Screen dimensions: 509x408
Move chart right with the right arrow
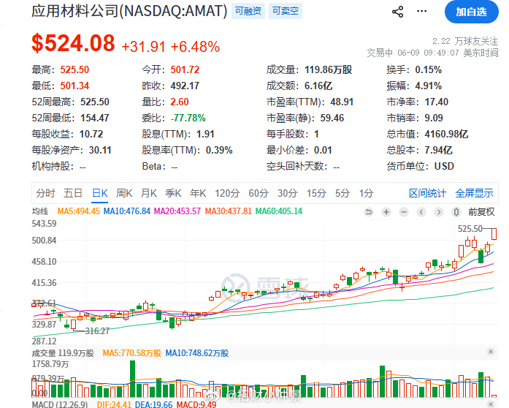[x=439, y=212]
